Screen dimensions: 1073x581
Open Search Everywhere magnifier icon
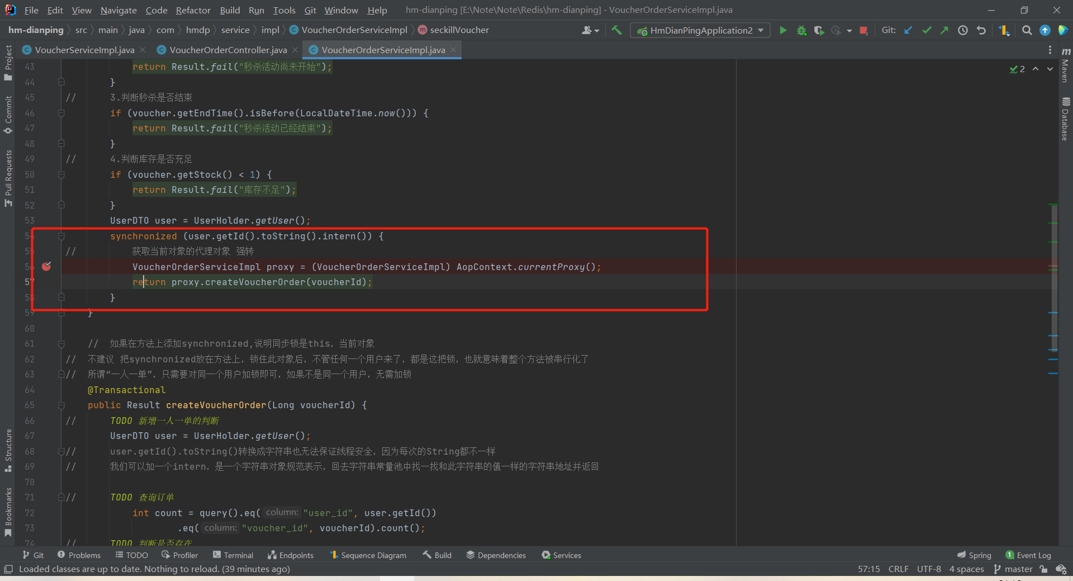pos(1027,30)
